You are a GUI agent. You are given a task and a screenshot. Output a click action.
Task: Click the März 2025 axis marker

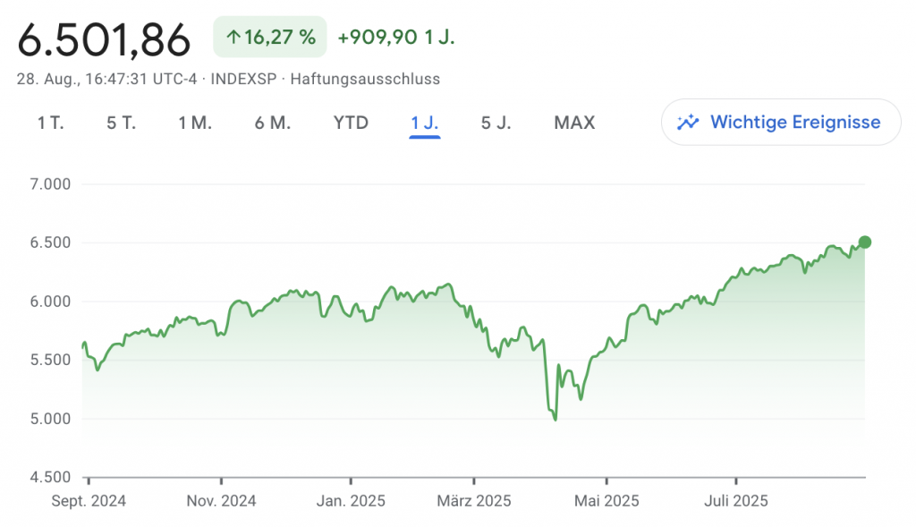tap(474, 501)
